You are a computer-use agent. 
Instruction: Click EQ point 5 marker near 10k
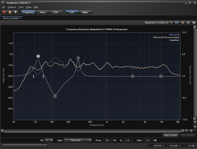click(x=161, y=76)
